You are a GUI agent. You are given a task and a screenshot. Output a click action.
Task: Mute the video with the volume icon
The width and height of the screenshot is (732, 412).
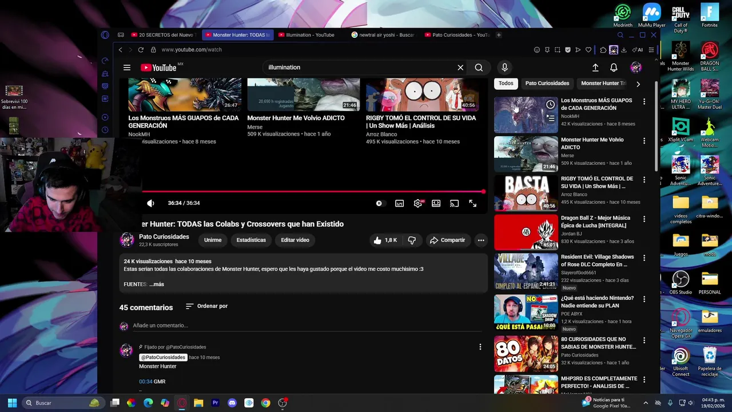pos(150,203)
